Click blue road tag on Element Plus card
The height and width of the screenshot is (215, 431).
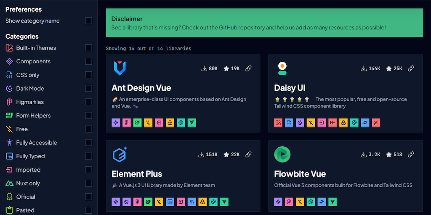pos(192,202)
